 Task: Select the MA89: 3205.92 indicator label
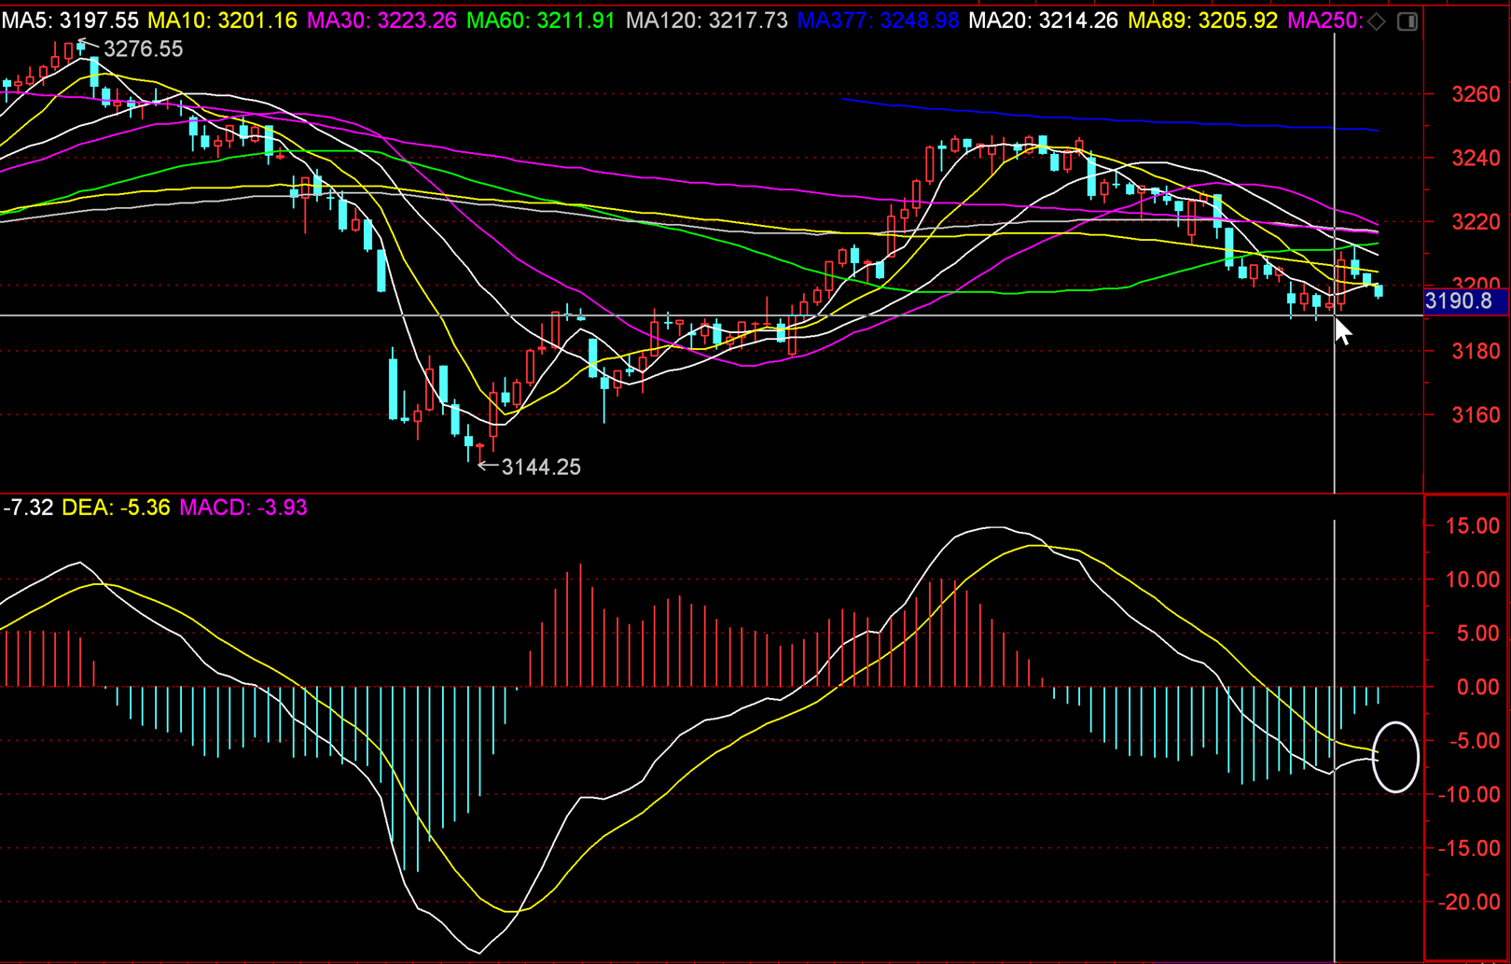click(1202, 21)
